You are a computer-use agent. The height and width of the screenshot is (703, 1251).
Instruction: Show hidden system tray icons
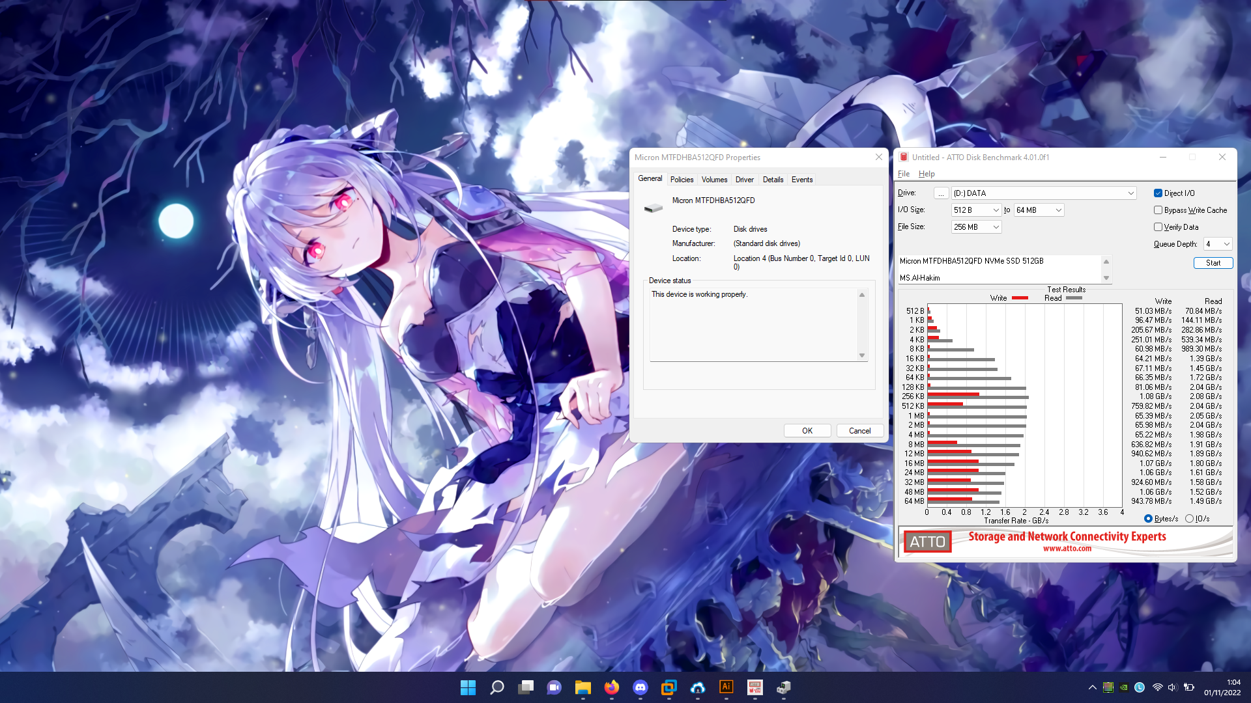(x=1093, y=687)
